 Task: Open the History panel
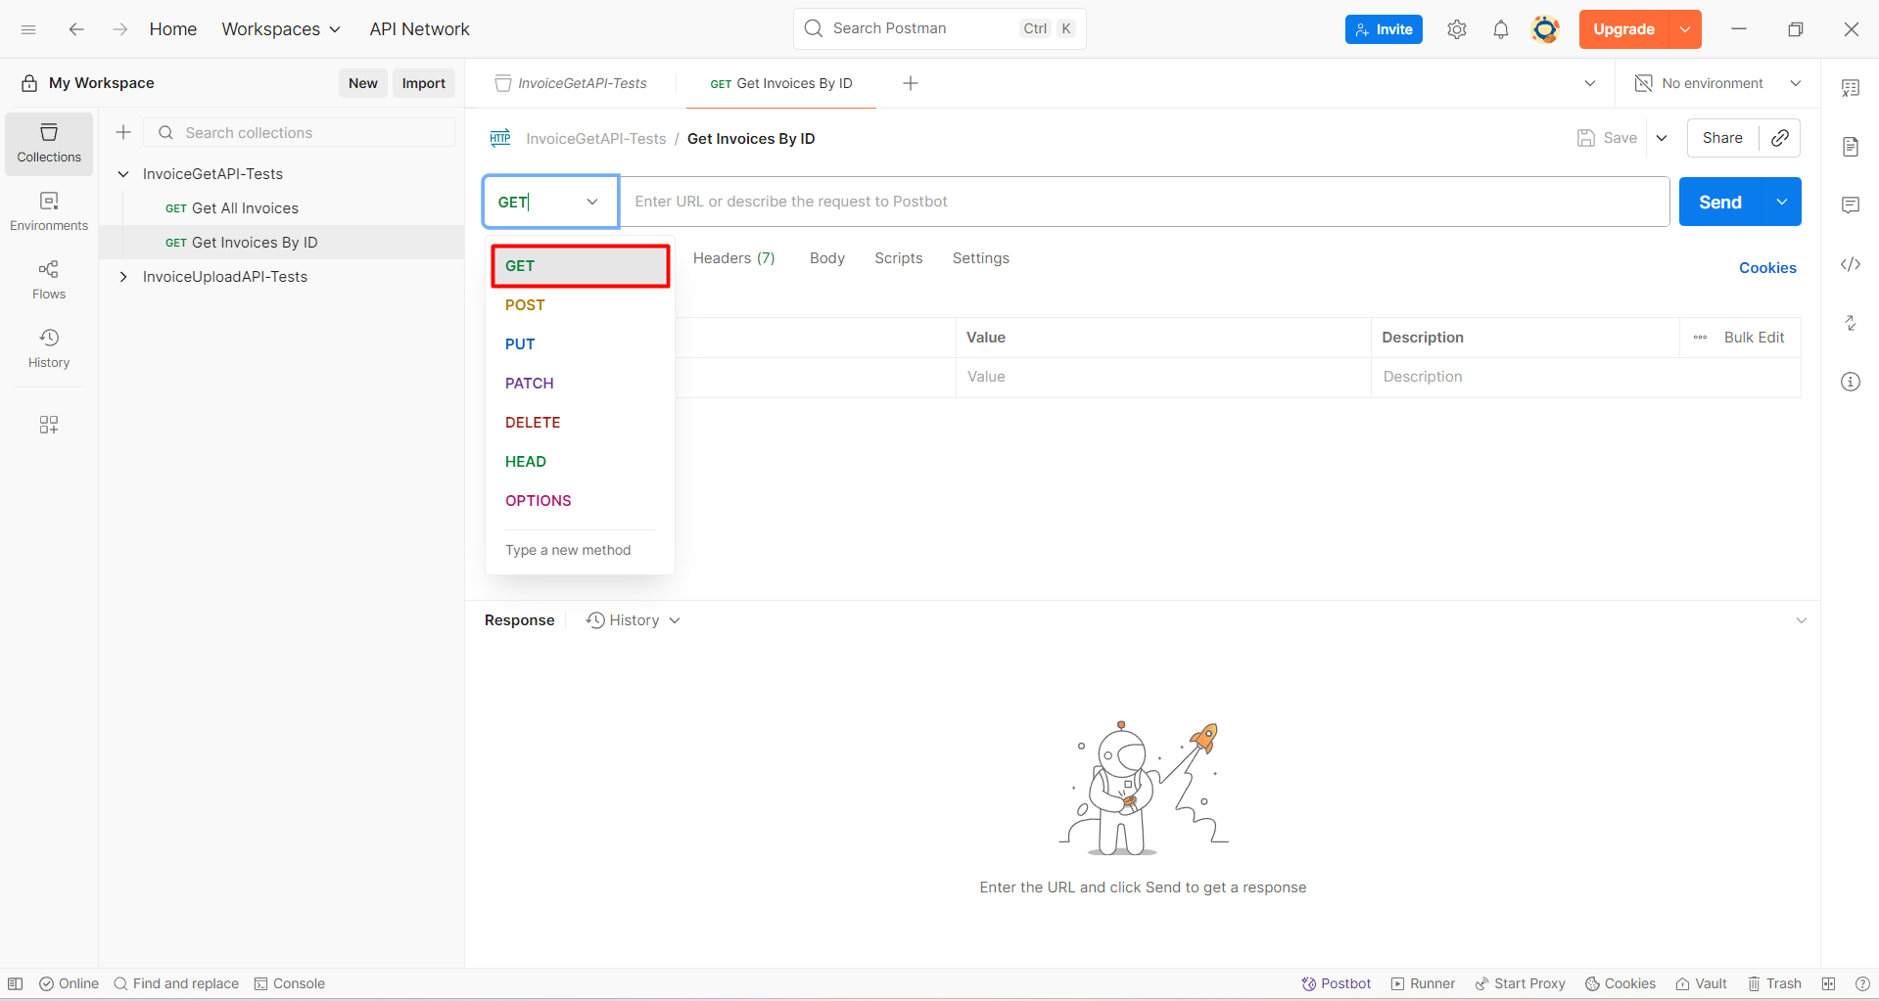coord(48,347)
